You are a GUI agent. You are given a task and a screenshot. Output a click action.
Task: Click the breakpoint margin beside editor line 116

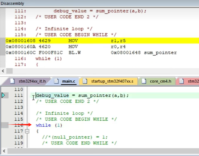[5, 125]
